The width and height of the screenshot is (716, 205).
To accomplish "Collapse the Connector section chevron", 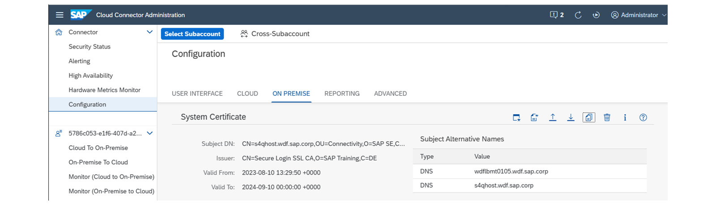I will pos(149,32).
